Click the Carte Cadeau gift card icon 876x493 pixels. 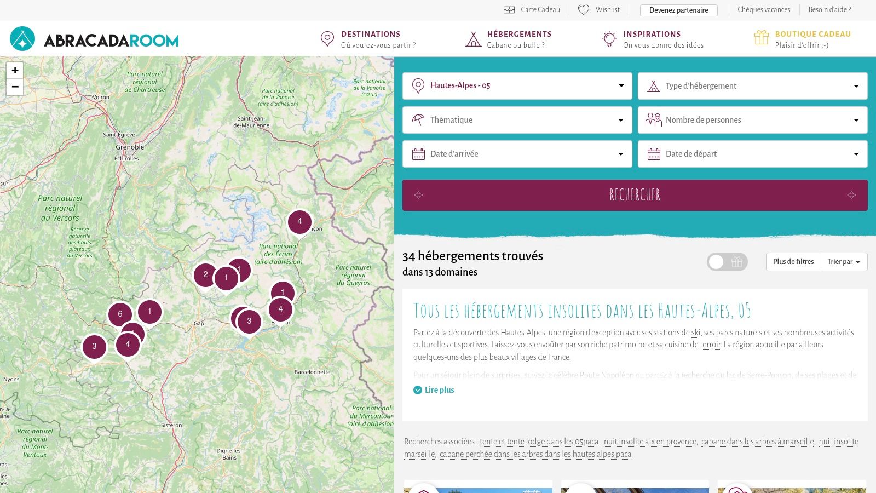coord(509,10)
